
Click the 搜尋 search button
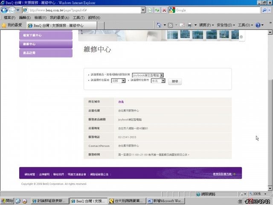click(175, 82)
